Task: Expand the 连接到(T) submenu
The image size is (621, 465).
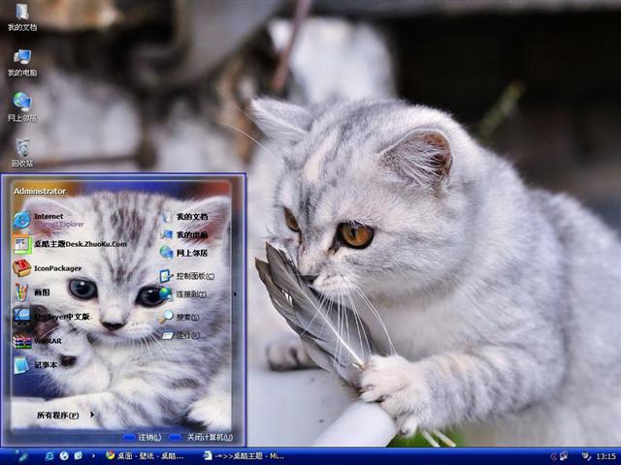Action: pos(183,294)
